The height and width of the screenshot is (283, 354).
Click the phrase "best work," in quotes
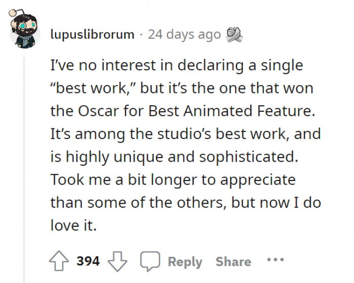coord(93,88)
